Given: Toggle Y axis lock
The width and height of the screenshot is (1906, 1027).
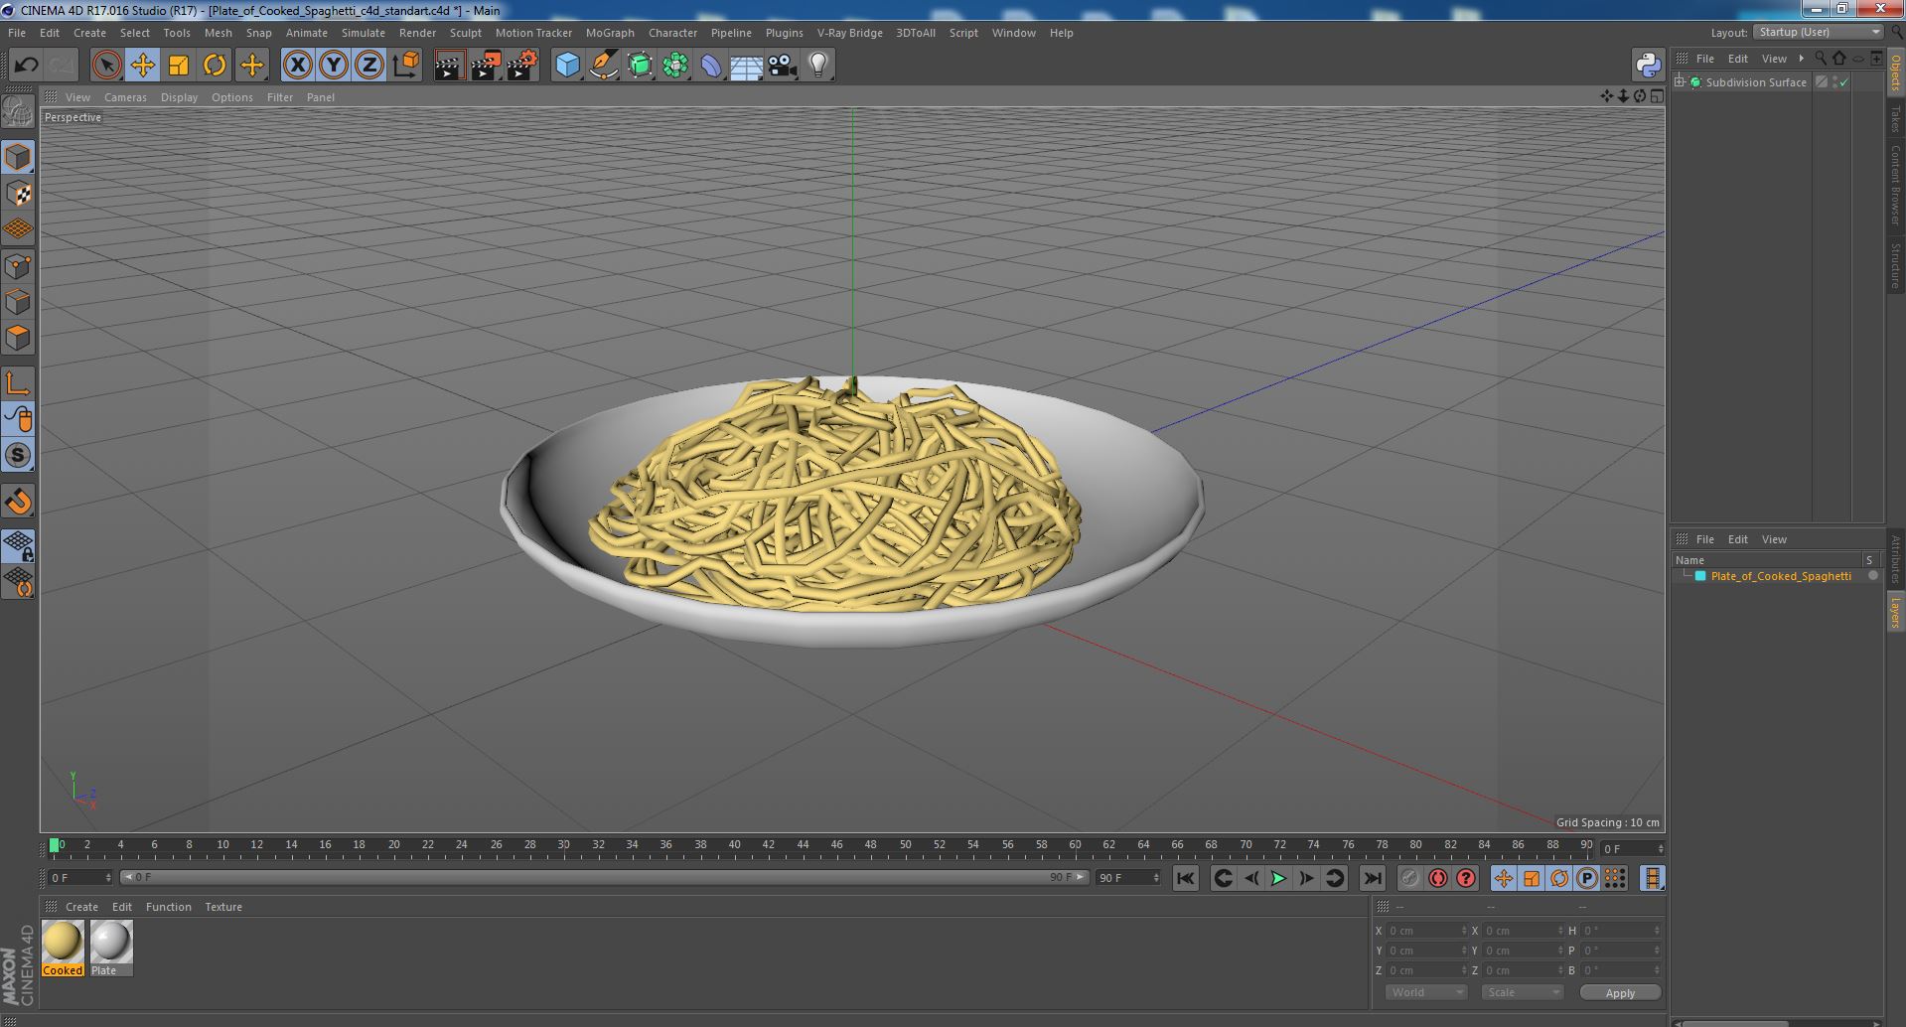Looking at the screenshot, I should pyautogui.click(x=334, y=66).
